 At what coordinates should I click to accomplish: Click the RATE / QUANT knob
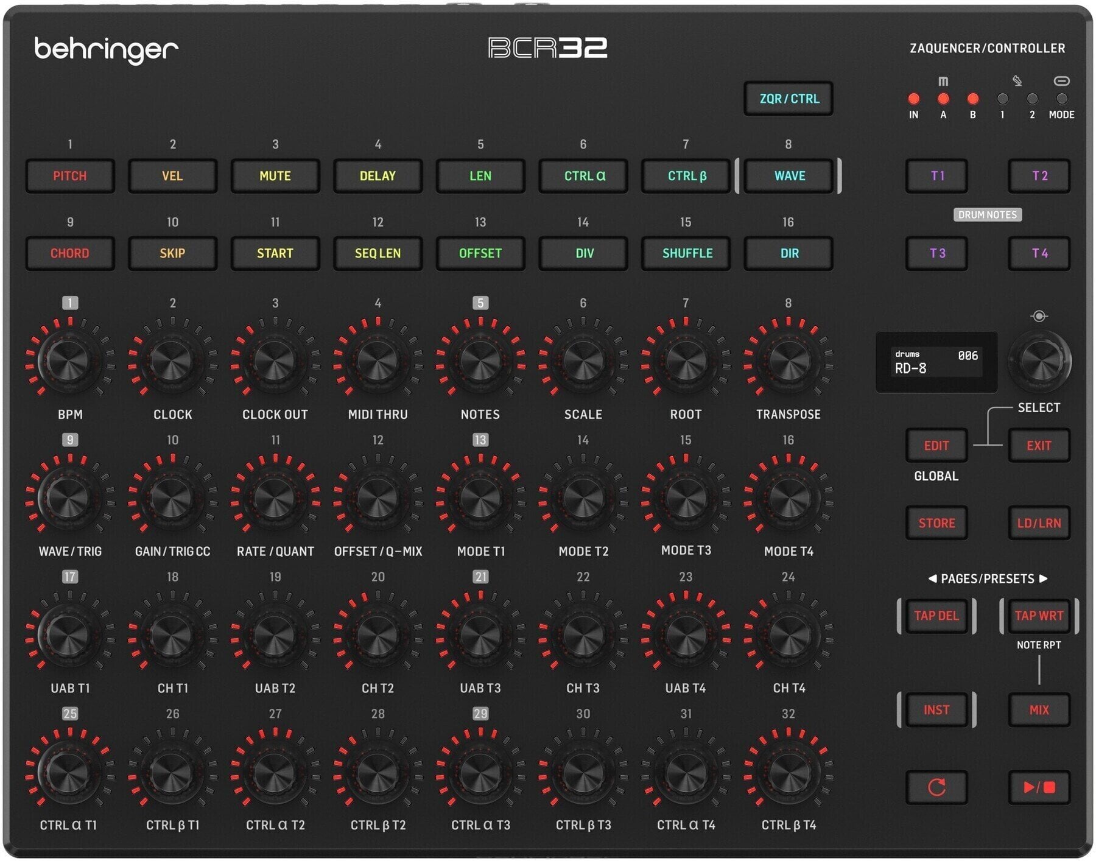click(x=275, y=499)
